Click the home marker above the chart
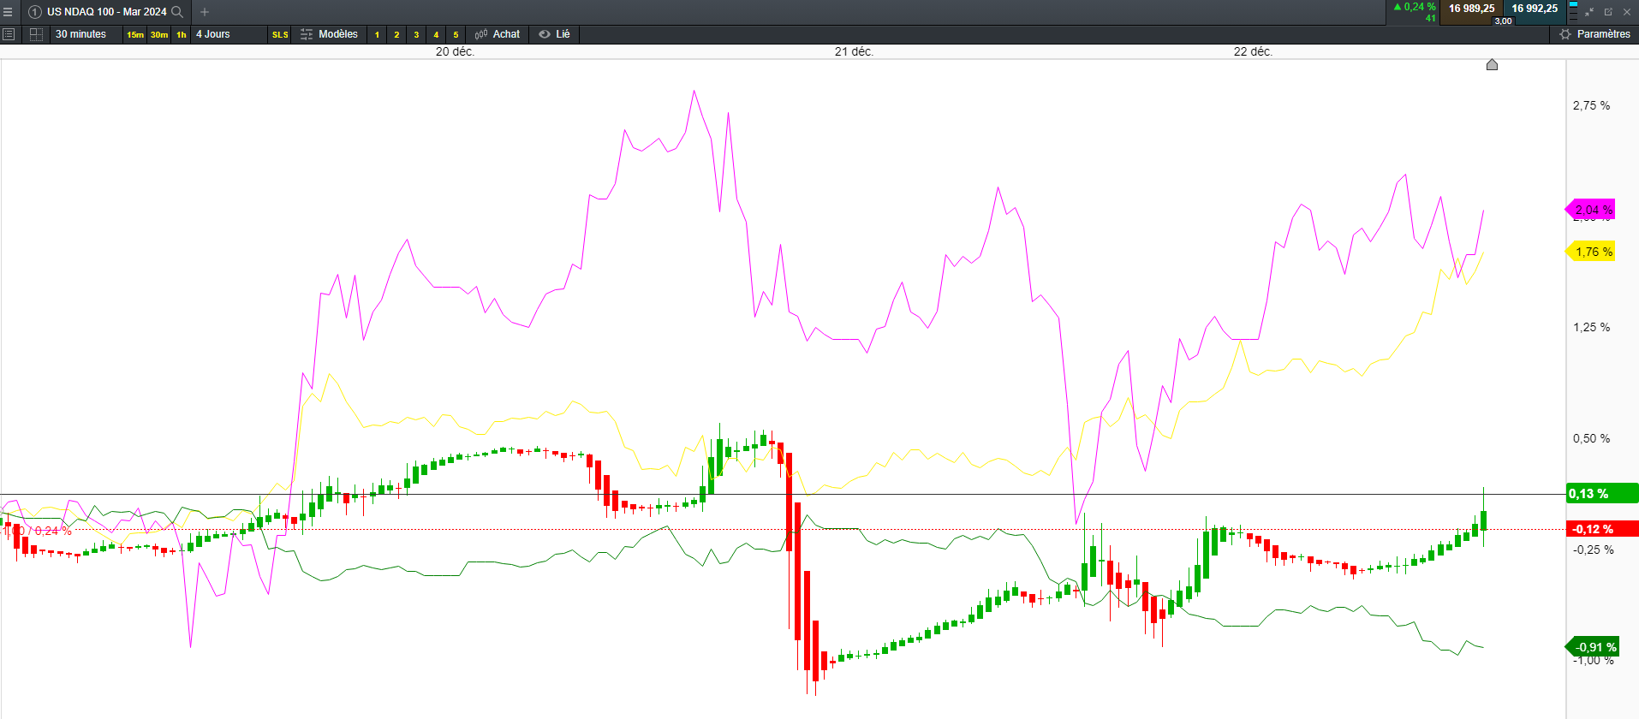Viewport: 1639px width, 719px height. pyautogui.click(x=1492, y=64)
